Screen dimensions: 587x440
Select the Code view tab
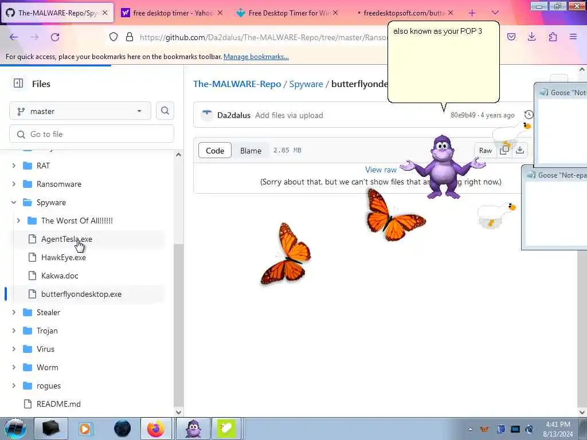click(x=215, y=151)
